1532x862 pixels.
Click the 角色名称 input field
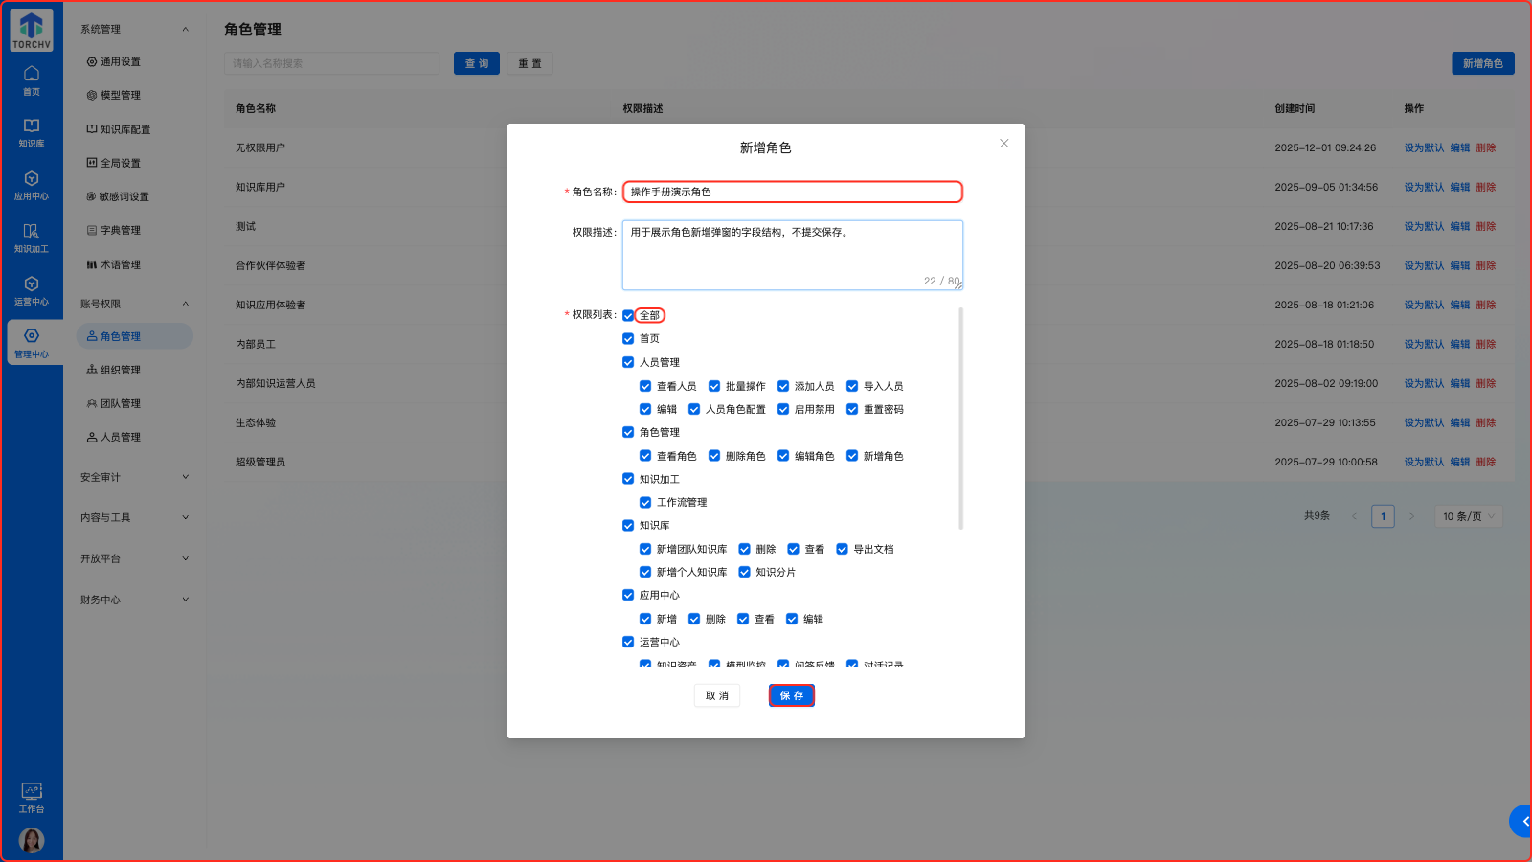792,192
